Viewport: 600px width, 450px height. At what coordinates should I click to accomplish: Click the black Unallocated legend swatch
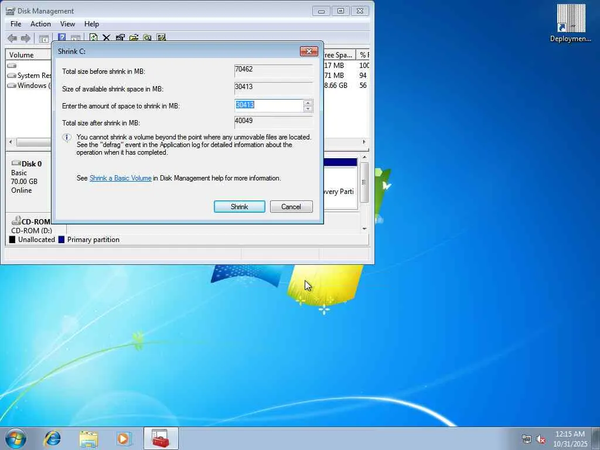12,240
